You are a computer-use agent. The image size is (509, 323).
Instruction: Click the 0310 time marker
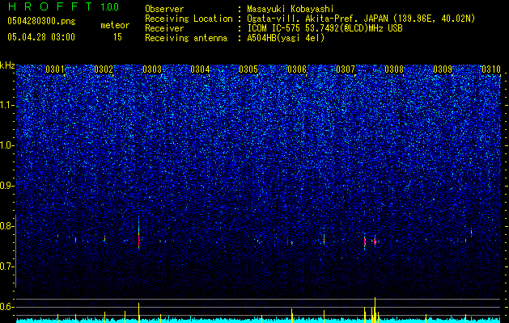[x=491, y=69]
